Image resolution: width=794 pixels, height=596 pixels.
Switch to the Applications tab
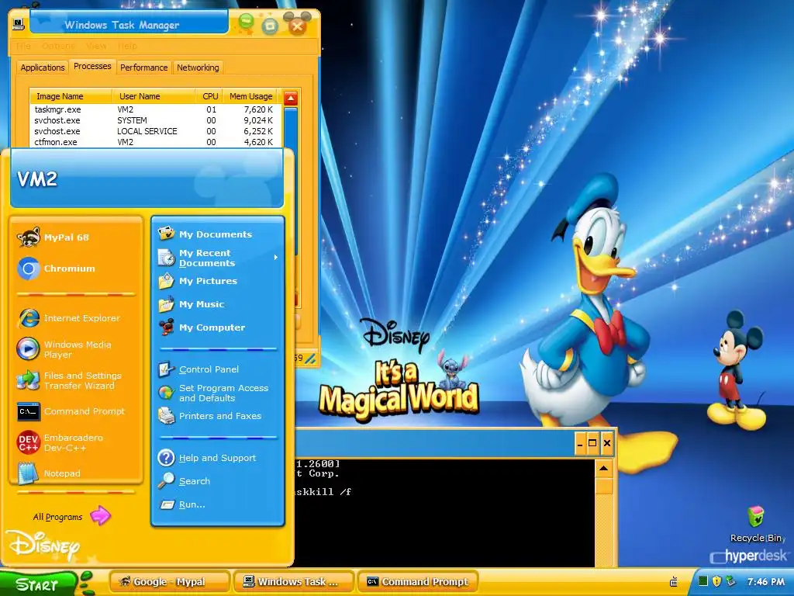[x=43, y=68]
